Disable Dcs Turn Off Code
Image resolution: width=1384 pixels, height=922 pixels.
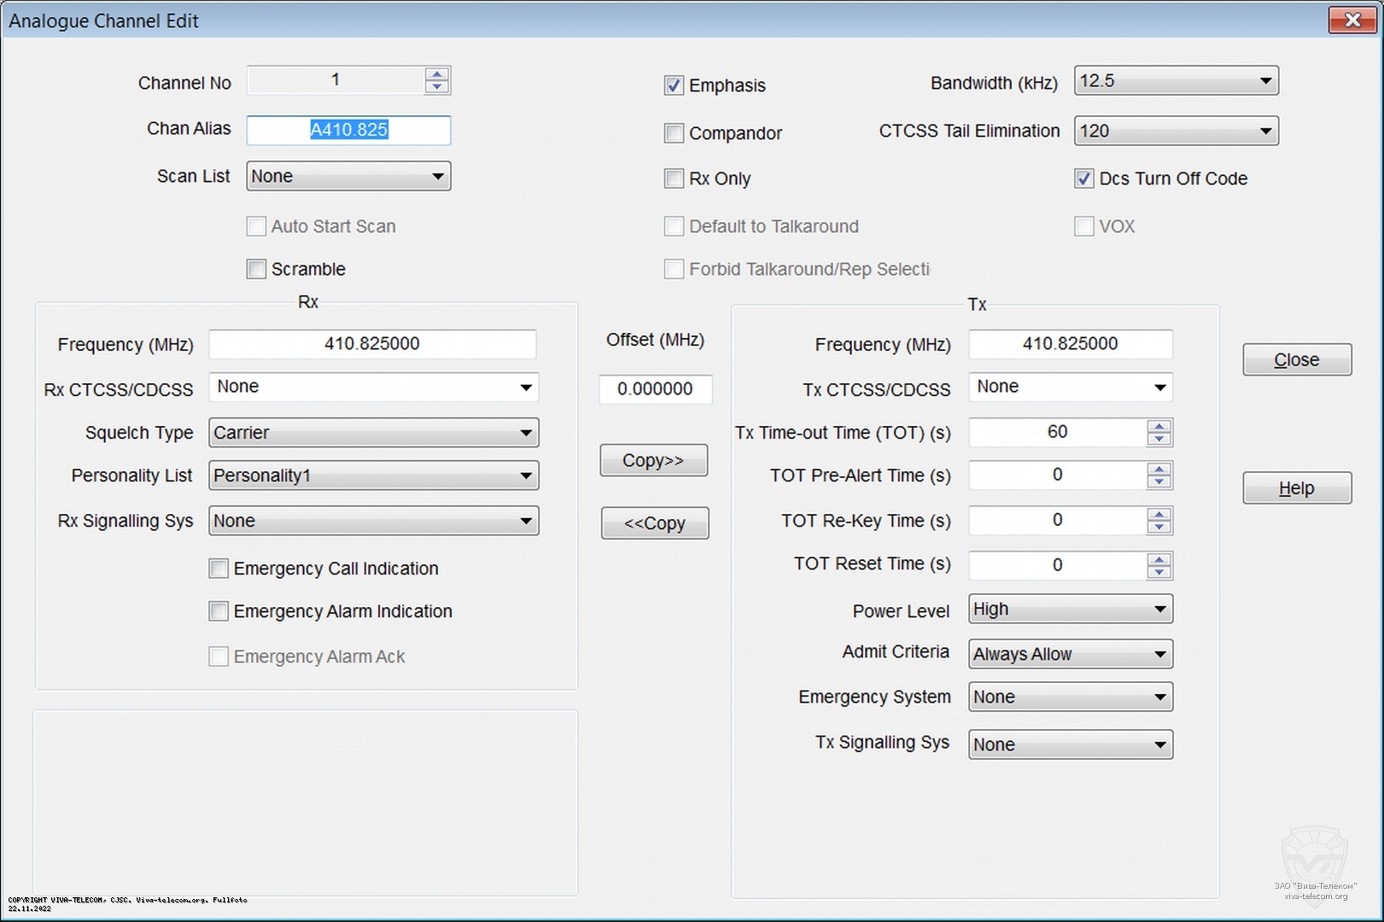[1083, 178]
